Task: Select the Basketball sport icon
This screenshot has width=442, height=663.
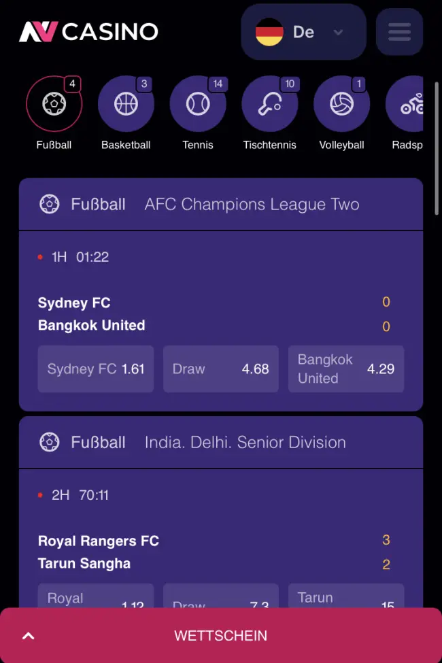Action: (126, 103)
